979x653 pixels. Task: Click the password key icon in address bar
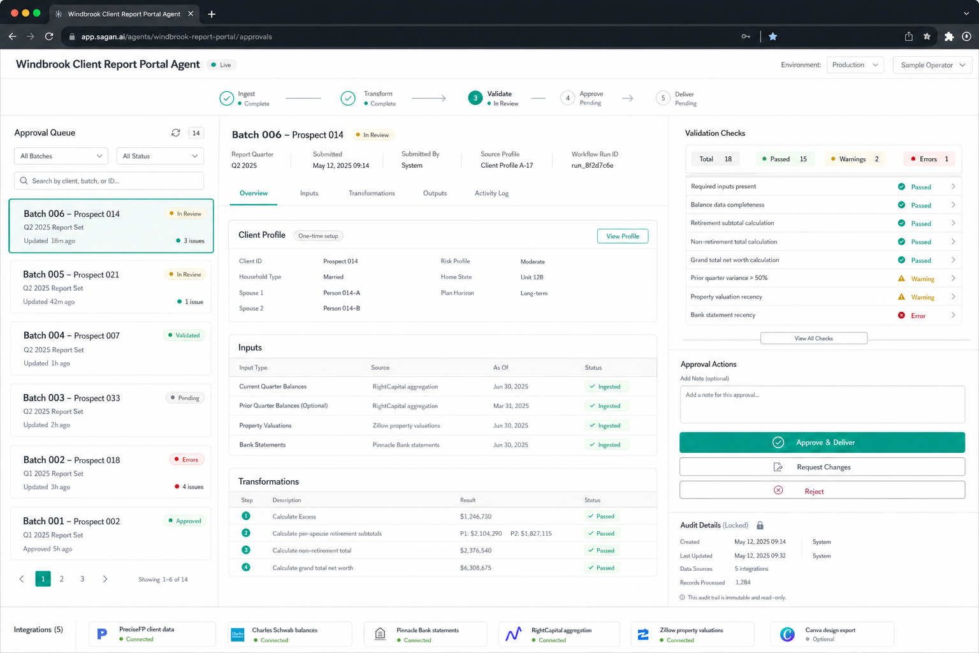tap(746, 36)
